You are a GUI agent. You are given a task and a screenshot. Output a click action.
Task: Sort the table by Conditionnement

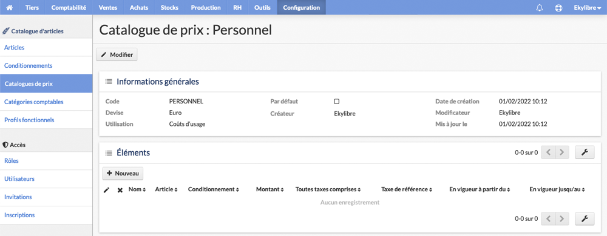[213, 189]
